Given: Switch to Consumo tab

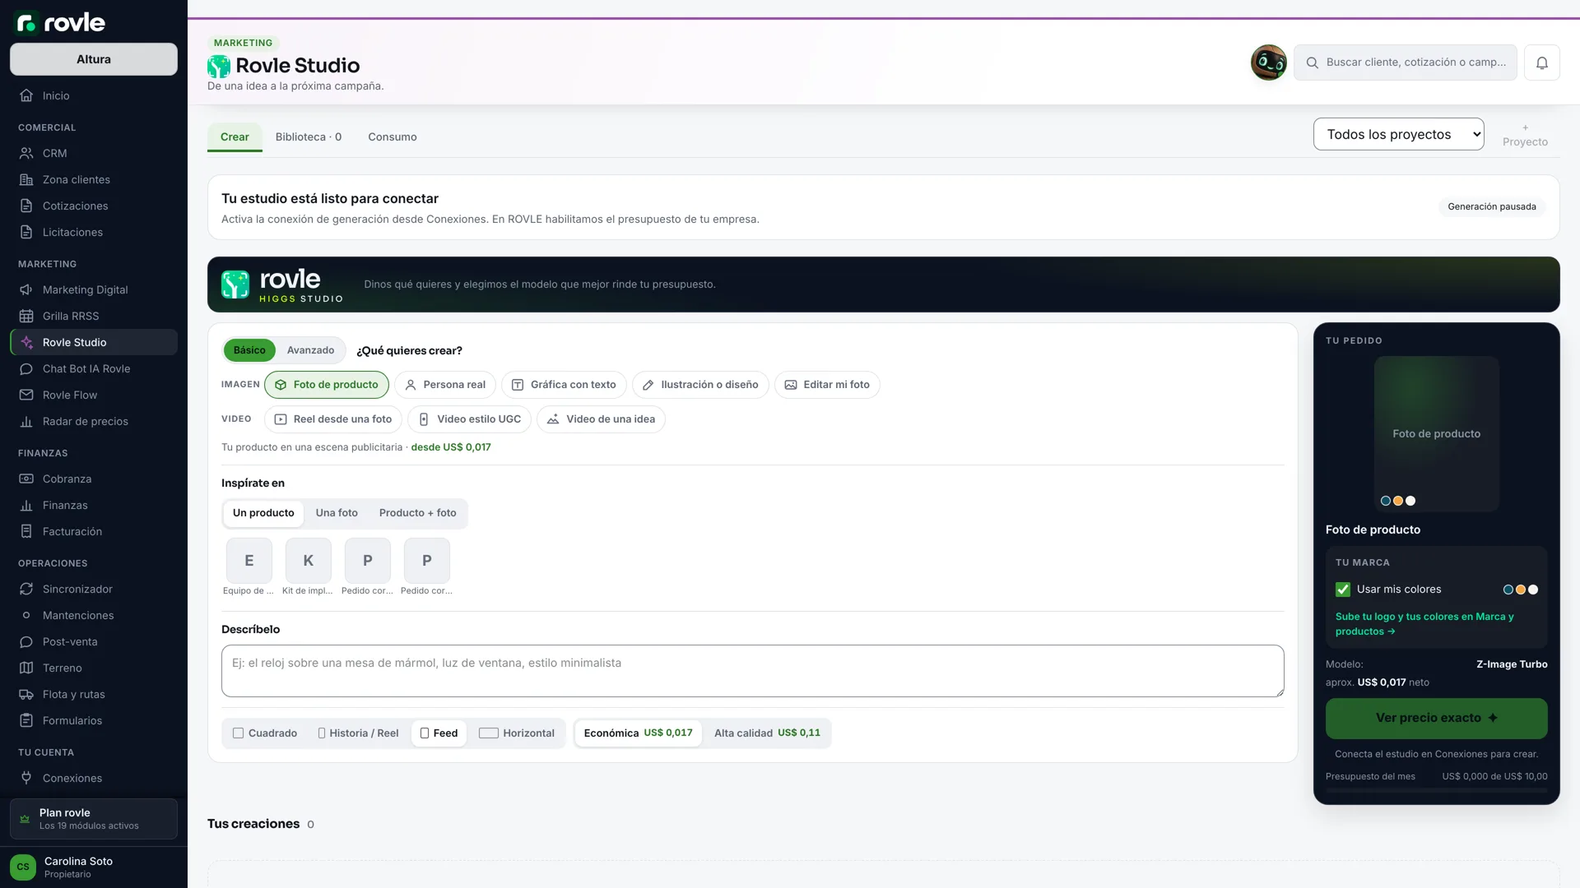Looking at the screenshot, I should pyautogui.click(x=393, y=137).
